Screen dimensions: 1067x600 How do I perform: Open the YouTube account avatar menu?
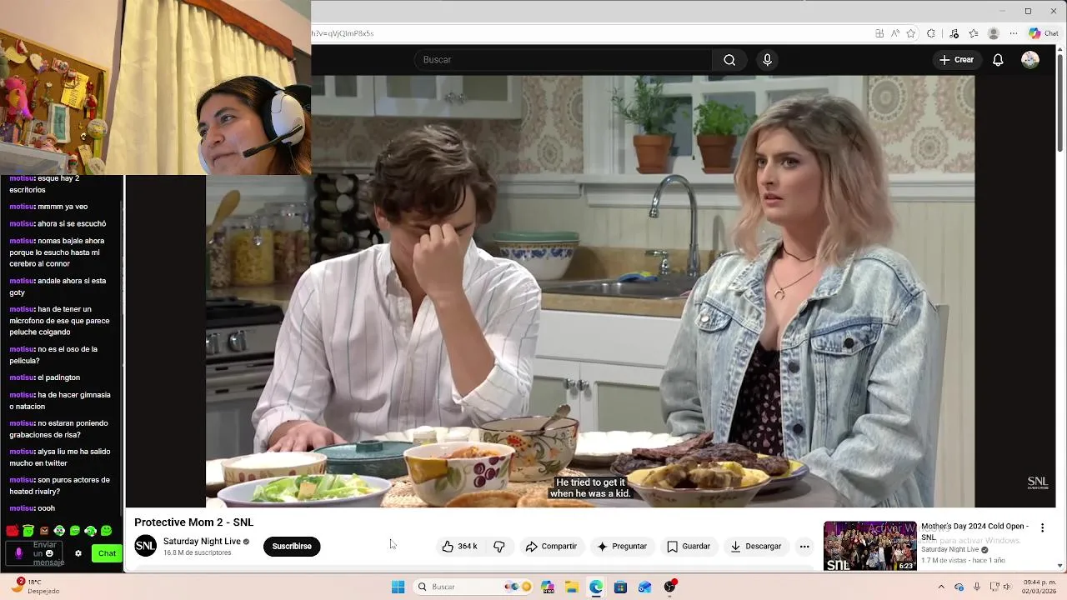tap(1030, 60)
